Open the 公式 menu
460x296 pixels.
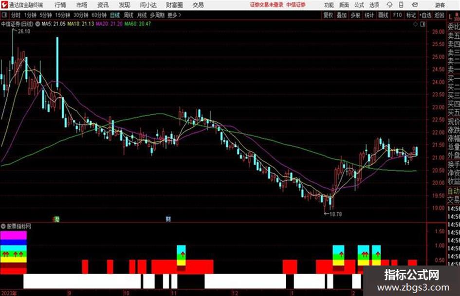point(359,5)
